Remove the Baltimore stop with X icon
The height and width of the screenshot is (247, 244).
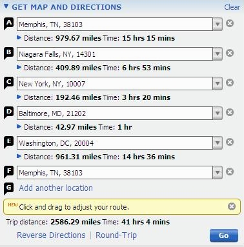click(x=230, y=112)
